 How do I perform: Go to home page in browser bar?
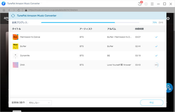(x=4, y=10)
